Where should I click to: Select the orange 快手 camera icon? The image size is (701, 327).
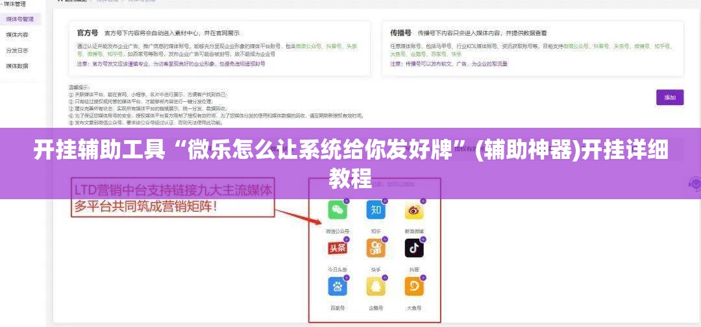pyautogui.click(x=376, y=248)
